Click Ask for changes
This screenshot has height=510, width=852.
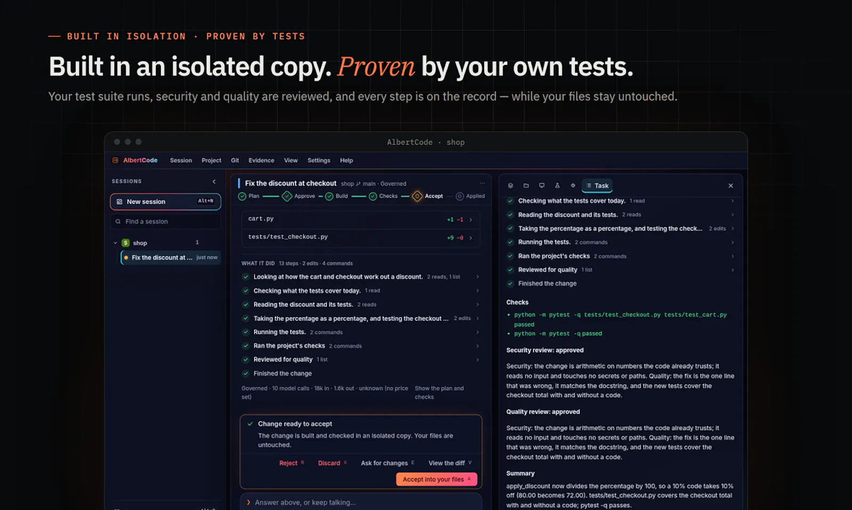pyautogui.click(x=388, y=463)
